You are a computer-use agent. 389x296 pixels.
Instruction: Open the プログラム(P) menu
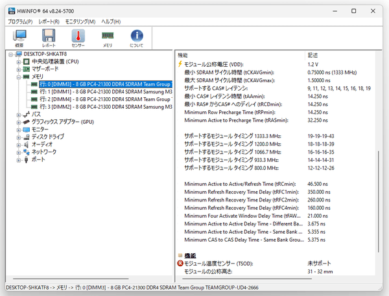point(20,21)
